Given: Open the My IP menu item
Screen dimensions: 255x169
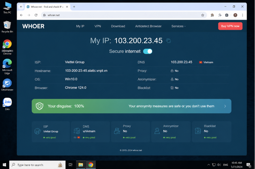Looking at the screenshot, I should pyautogui.click(x=80, y=26).
